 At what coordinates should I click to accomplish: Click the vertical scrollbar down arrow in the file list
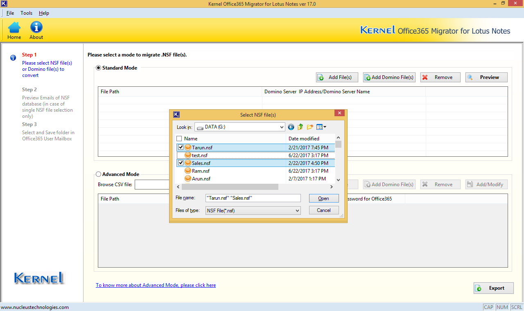(x=338, y=180)
